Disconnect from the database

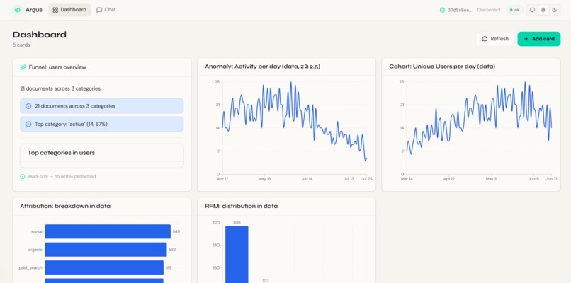(x=489, y=10)
